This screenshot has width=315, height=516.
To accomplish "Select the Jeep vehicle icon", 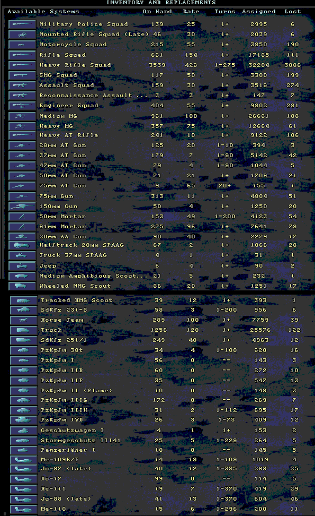I will [x=22, y=266].
